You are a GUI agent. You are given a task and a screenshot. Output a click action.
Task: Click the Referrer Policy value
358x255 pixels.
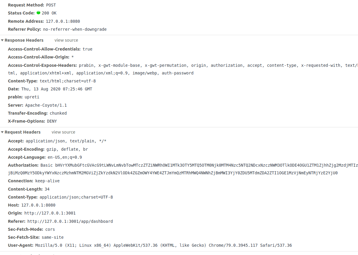(75, 29)
